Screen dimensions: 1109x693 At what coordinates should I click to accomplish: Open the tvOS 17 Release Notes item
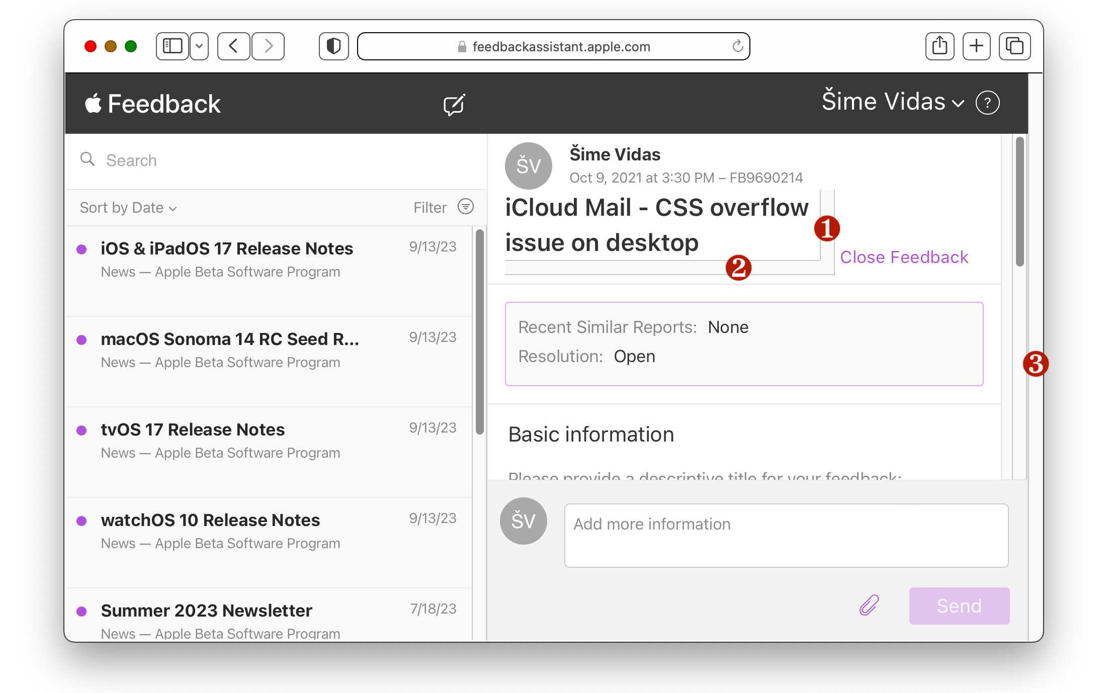pyautogui.click(x=193, y=430)
